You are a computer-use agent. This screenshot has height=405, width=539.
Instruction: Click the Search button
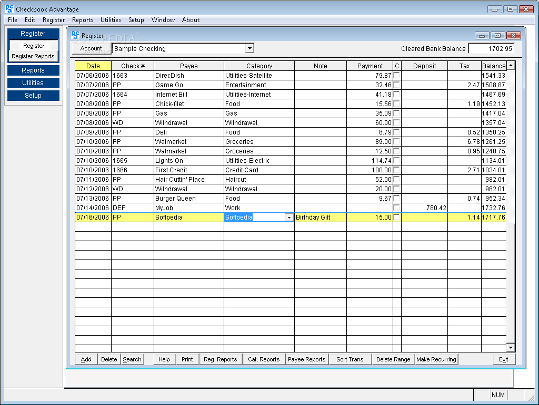(132, 359)
